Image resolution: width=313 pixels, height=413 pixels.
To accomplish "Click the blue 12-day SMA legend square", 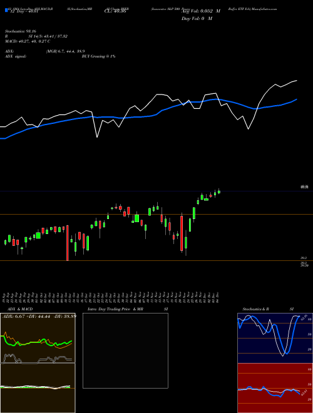I will click(6, 10).
